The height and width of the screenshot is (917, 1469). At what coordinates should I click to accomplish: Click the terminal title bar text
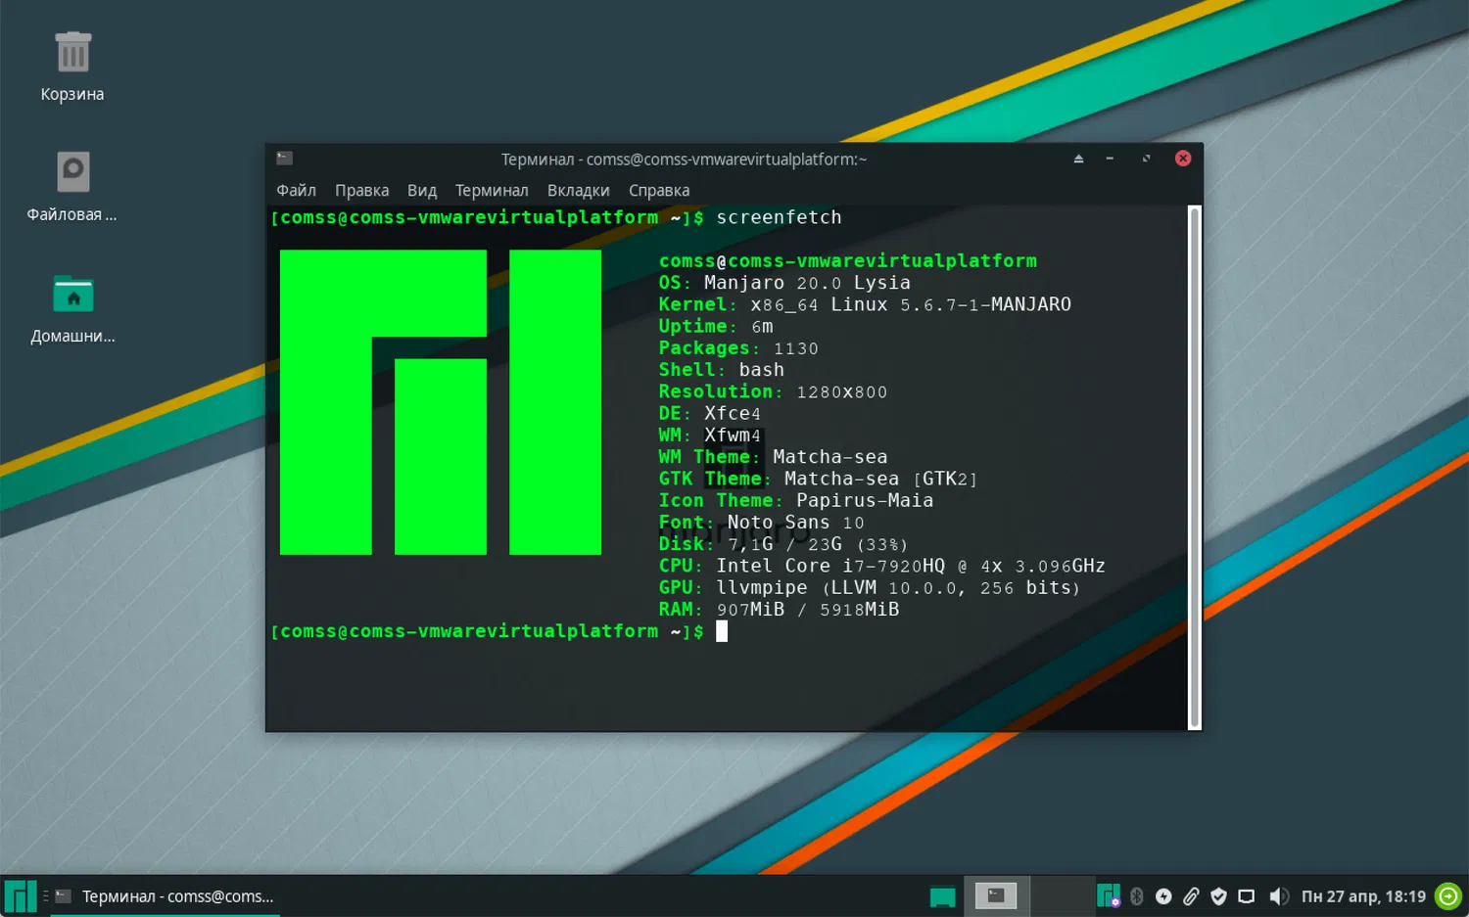pos(684,159)
